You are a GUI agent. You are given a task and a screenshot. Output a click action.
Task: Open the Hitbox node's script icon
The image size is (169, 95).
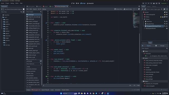(x=165, y=17)
